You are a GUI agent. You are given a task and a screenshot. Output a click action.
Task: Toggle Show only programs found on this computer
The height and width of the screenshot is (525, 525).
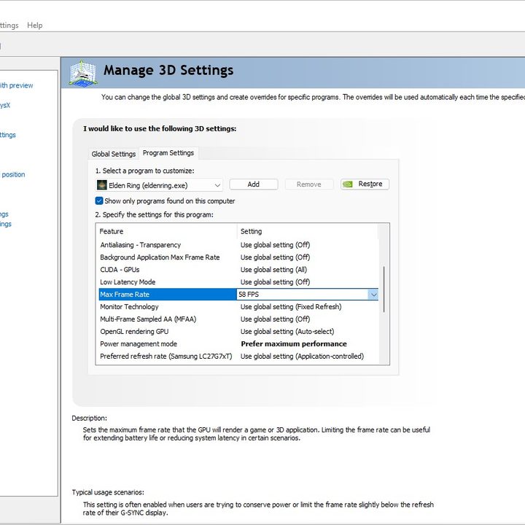[x=99, y=201]
